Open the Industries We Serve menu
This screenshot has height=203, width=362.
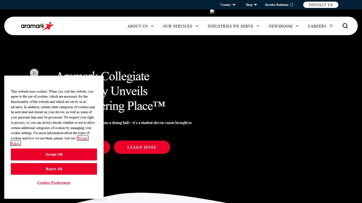point(230,26)
